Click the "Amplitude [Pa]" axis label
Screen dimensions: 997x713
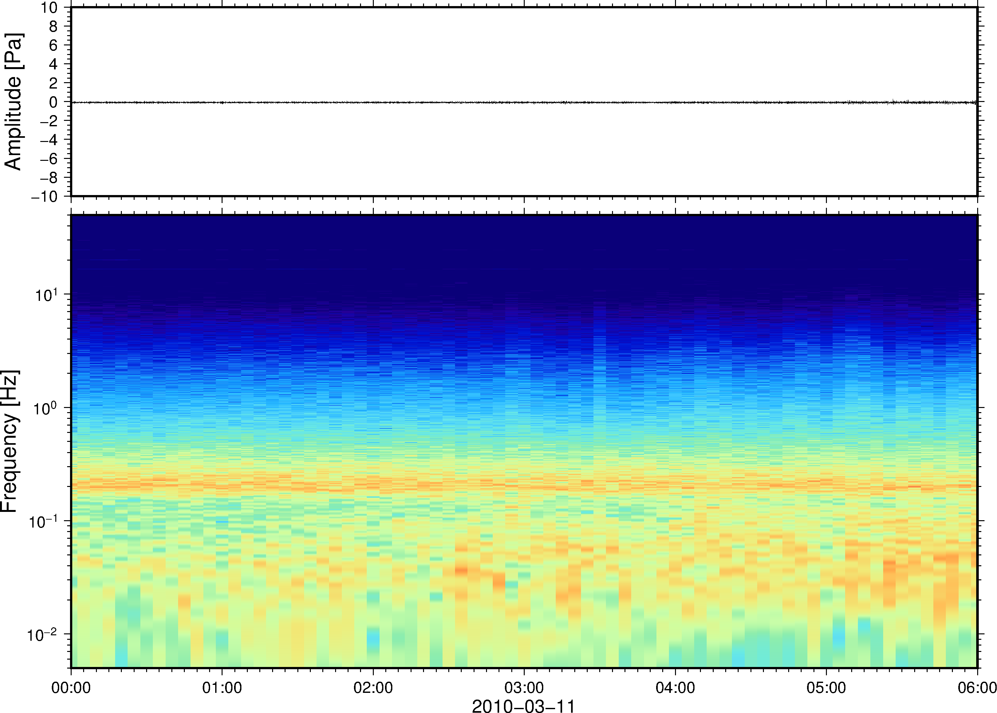click(13, 101)
